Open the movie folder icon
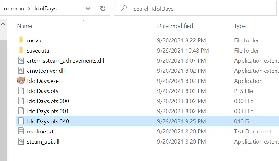 [x=21, y=40]
